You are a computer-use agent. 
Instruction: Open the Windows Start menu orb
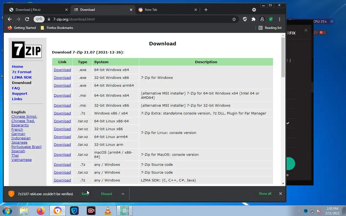[7, 211]
